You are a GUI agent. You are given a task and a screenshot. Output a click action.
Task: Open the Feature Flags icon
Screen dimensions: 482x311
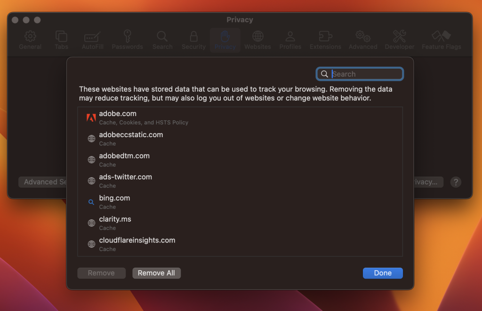pos(442,37)
